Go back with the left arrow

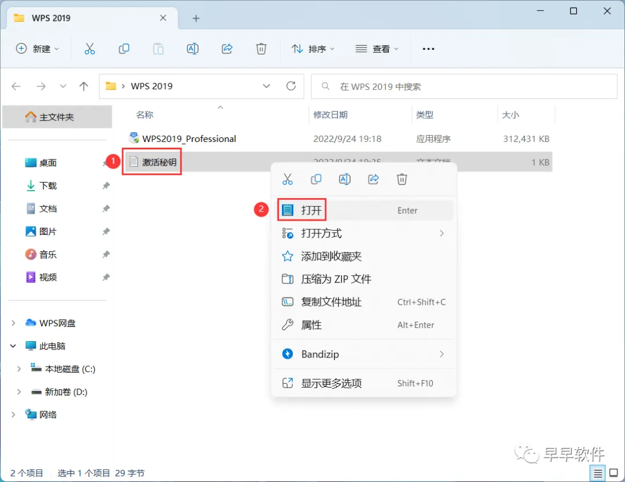click(x=16, y=86)
